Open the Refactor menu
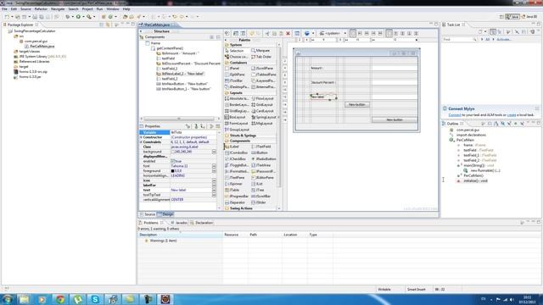Image resolution: width=543 pixels, height=305 pixels. tap(41, 8)
